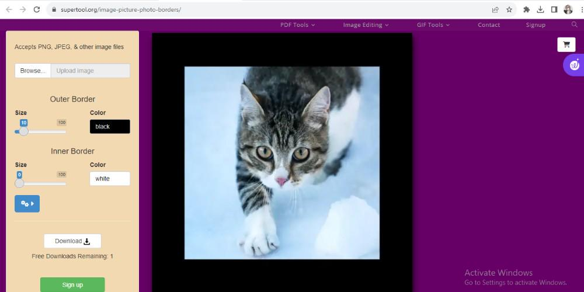Click the cat image preview
The height and width of the screenshot is (292, 584).
(x=282, y=163)
